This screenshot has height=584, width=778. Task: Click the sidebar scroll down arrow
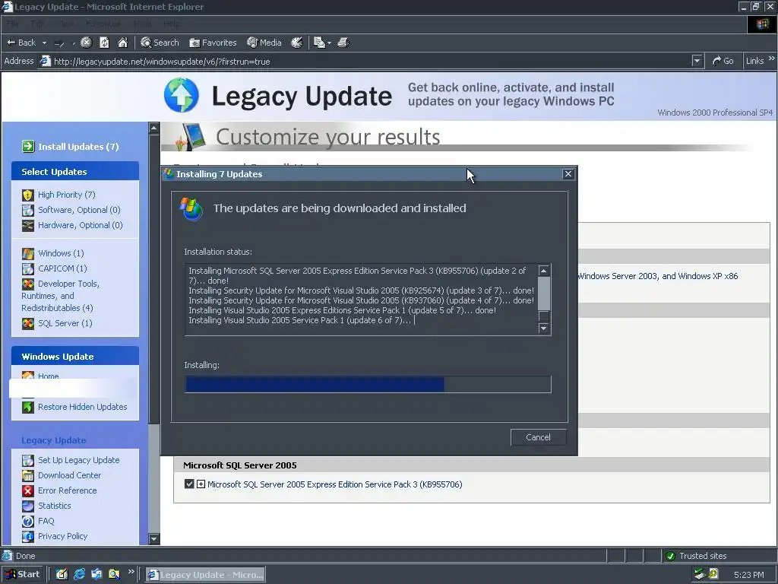point(153,539)
